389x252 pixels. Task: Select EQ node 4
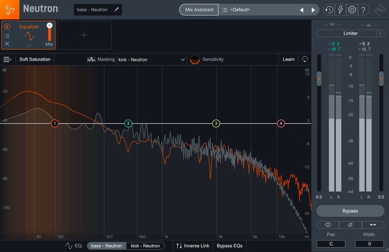pyautogui.click(x=281, y=123)
